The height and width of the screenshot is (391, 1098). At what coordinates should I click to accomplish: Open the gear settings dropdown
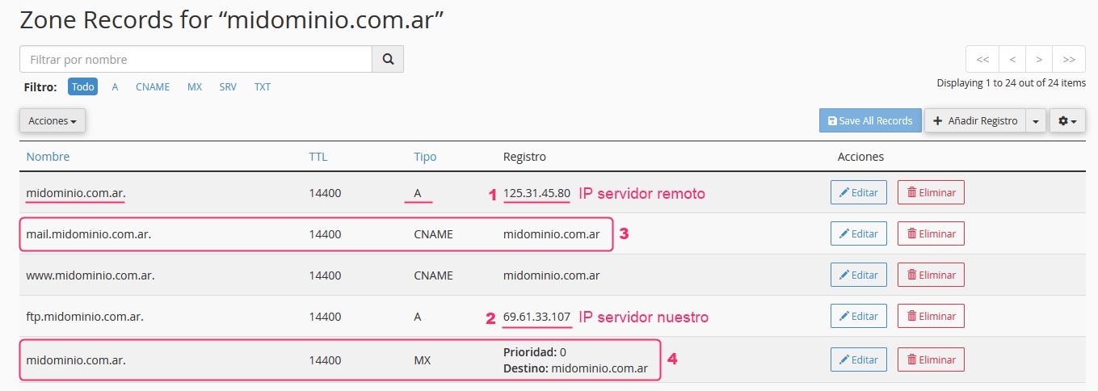(1067, 120)
